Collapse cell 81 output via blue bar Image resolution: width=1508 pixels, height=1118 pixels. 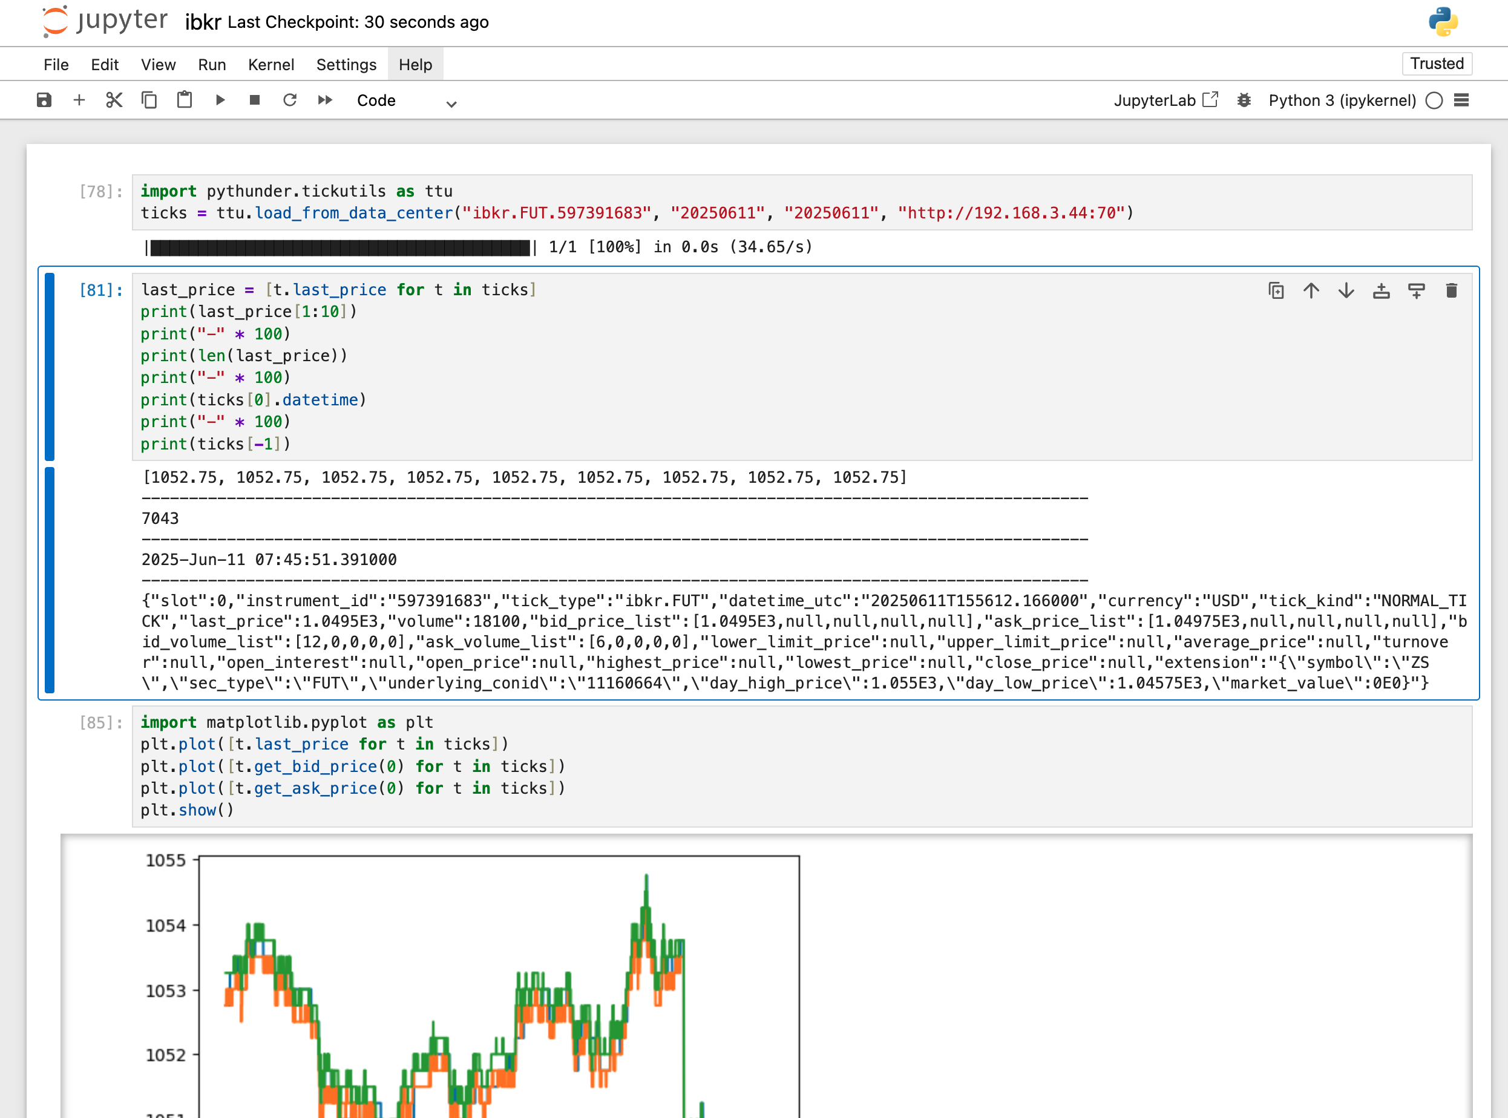pos(50,580)
